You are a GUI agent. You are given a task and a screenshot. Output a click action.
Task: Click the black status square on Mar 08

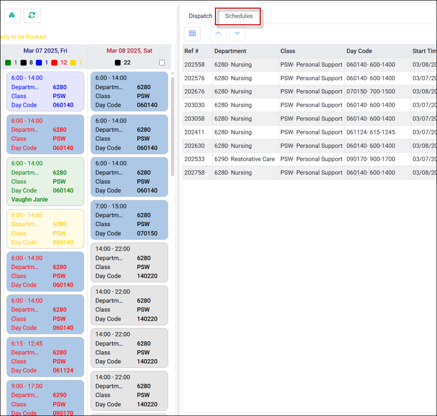click(118, 63)
